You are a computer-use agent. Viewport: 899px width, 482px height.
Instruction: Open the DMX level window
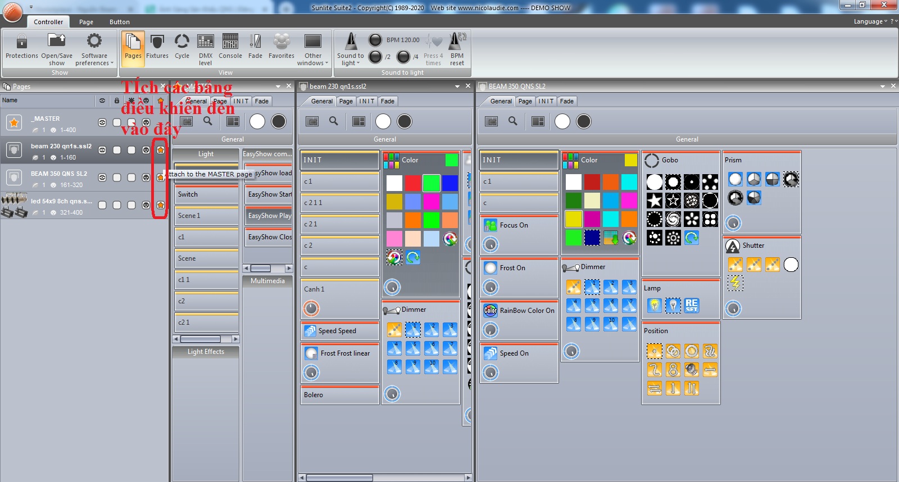coord(206,47)
